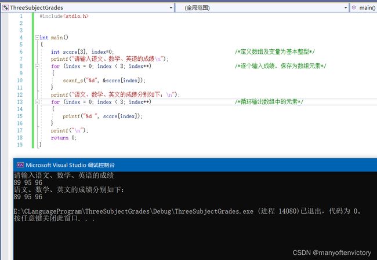The image size is (377, 260).
Task: Click line number 19 in the gutter
Action: (20, 145)
